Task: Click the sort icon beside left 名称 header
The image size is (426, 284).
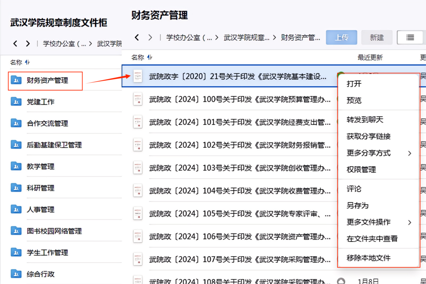Action: [x=27, y=62]
